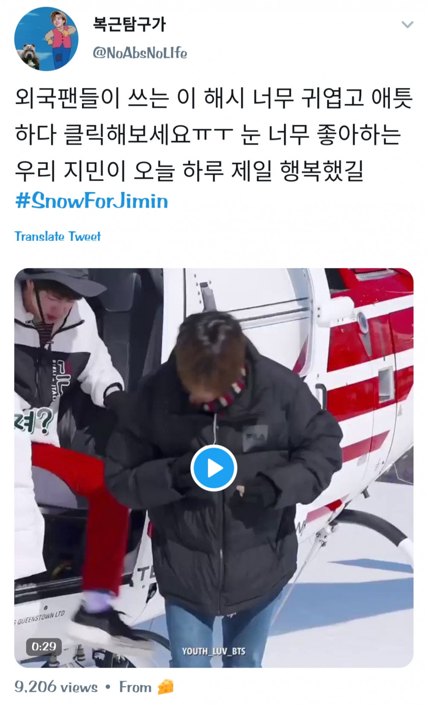Open the @NoAbsNoLife handle

tap(140, 53)
